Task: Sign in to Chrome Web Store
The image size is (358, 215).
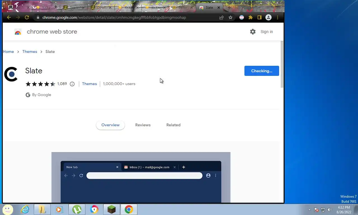Action: (x=267, y=32)
